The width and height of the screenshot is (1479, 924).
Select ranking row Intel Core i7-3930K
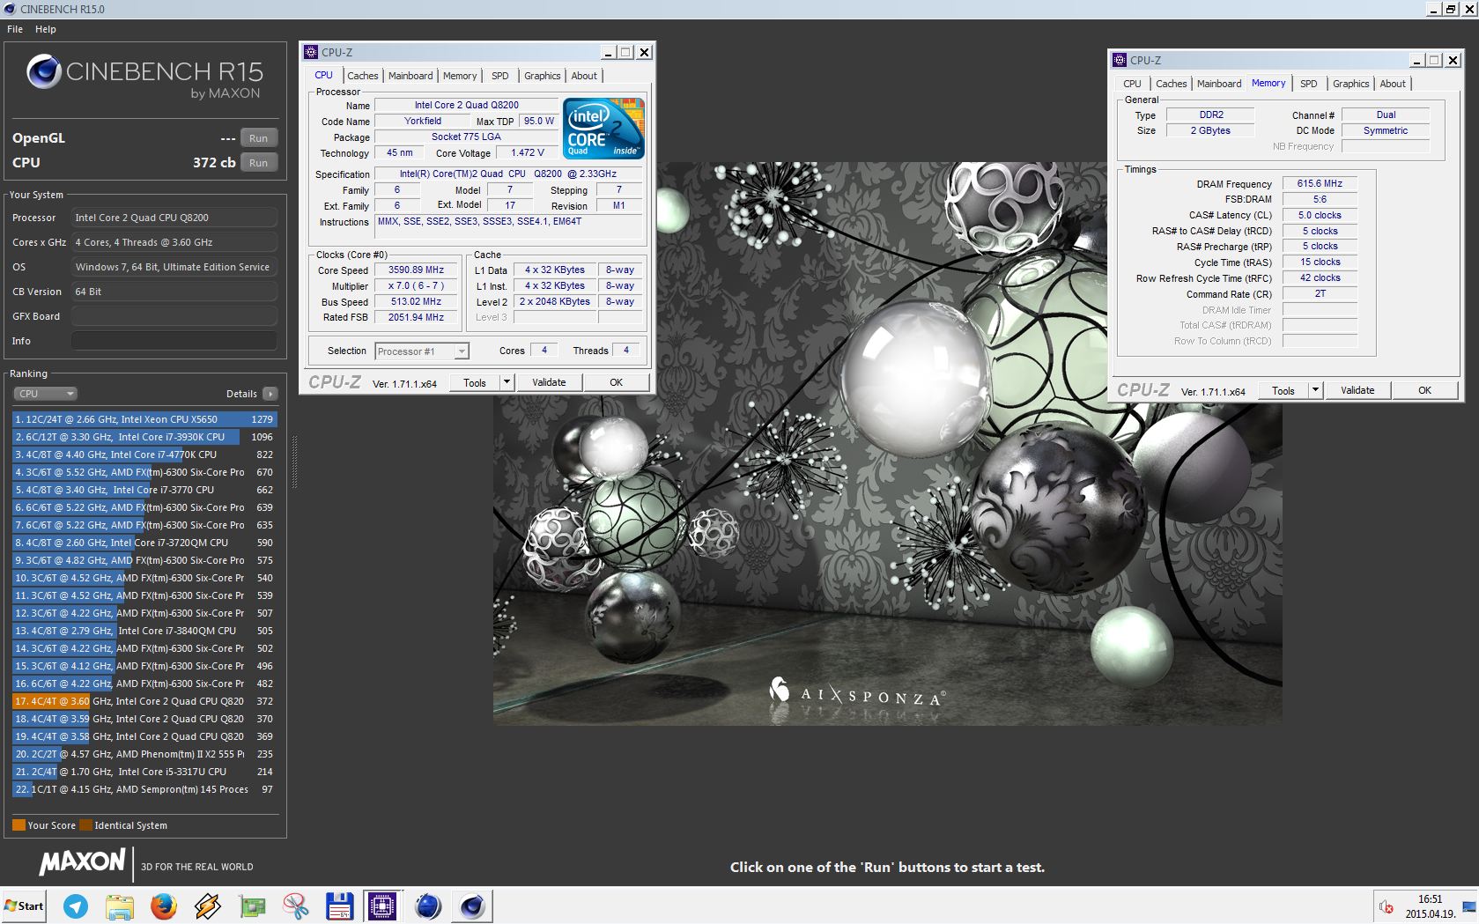click(x=145, y=437)
